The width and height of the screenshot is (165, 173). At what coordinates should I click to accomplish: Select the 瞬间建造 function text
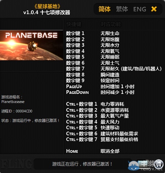coord(110,75)
